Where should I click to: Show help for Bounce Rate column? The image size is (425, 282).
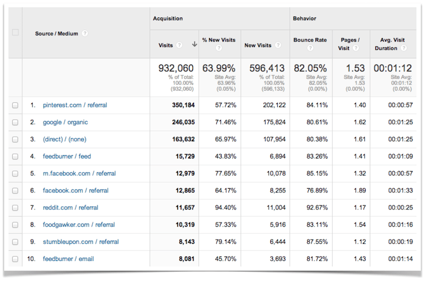[x=310, y=48]
